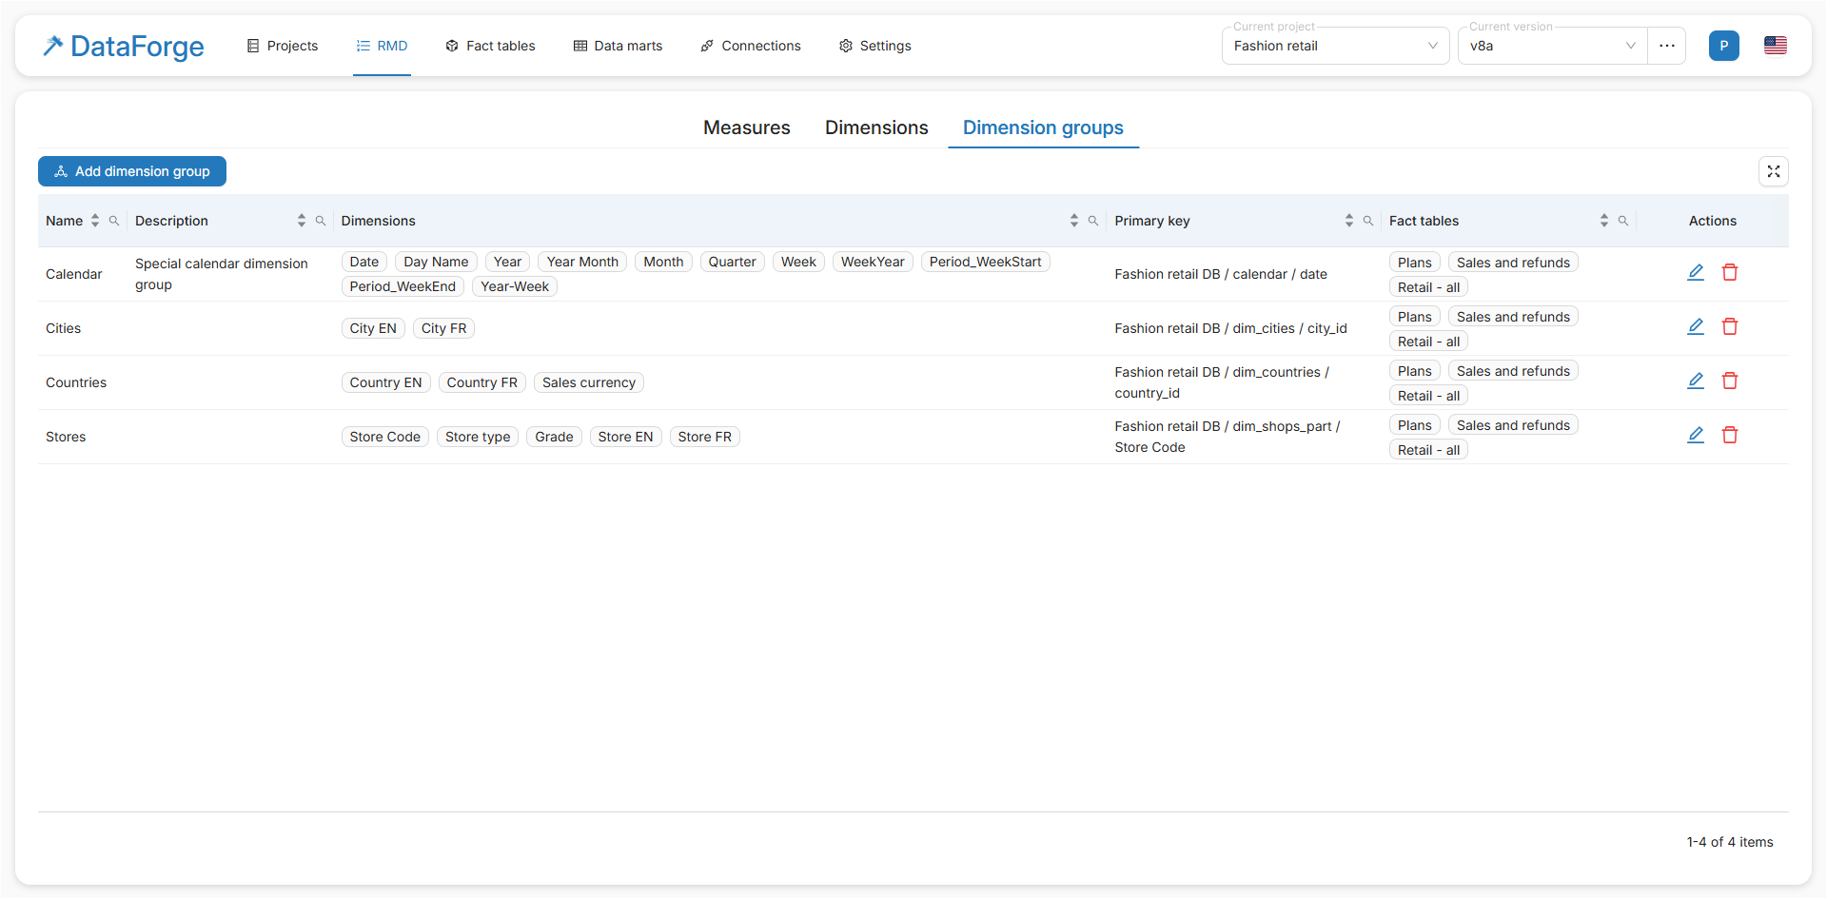The image size is (1827, 899).
Task: Click Add dimension group button
Action: pos(132,171)
